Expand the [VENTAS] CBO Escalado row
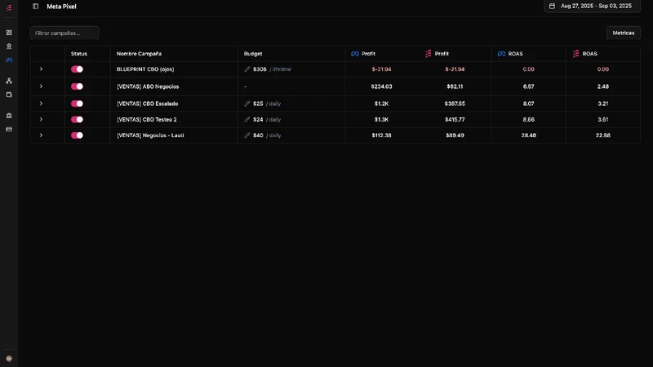This screenshot has width=653, height=367. point(41,104)
